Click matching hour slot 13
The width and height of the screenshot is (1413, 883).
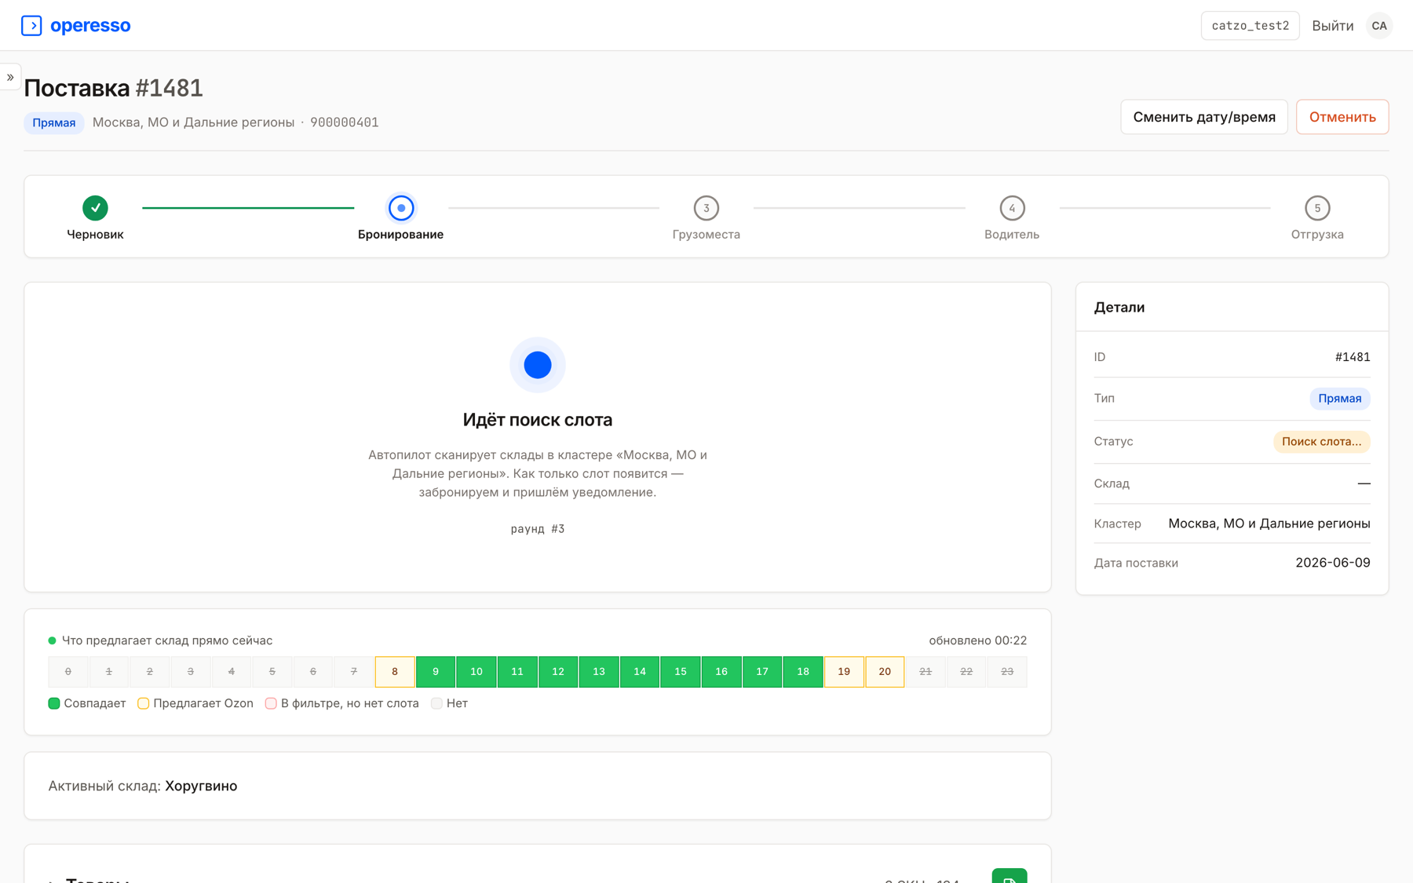coord(599,672)
